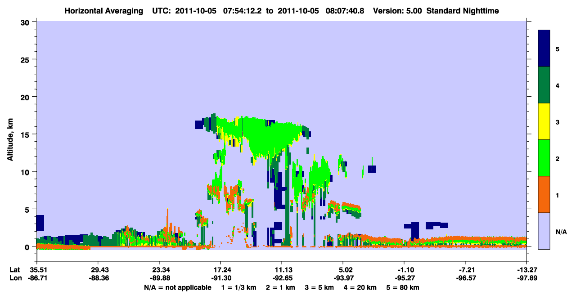
Task: Click the color bar label '4'
Action: pos(558,85)
